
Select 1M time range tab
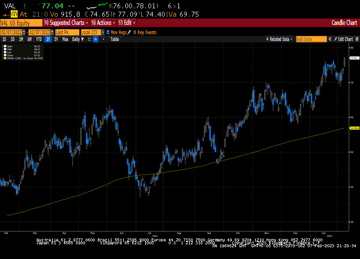tap(21, 39)
